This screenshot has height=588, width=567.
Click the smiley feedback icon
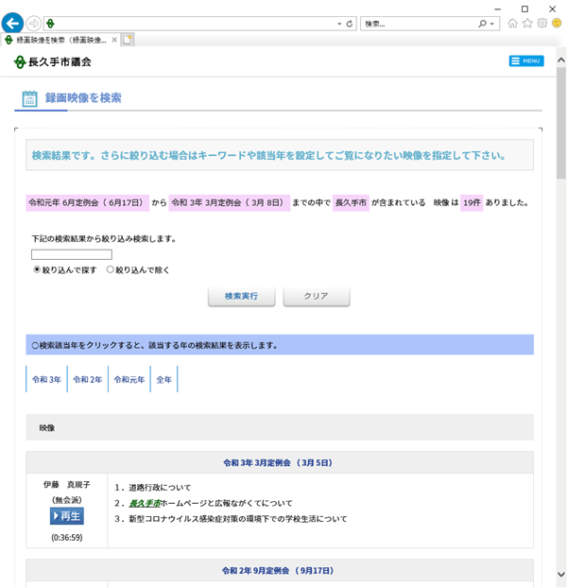tap(557, 24)
